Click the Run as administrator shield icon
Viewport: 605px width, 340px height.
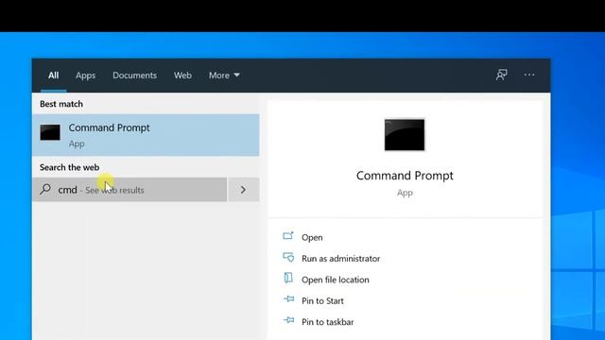coord(288,257)
